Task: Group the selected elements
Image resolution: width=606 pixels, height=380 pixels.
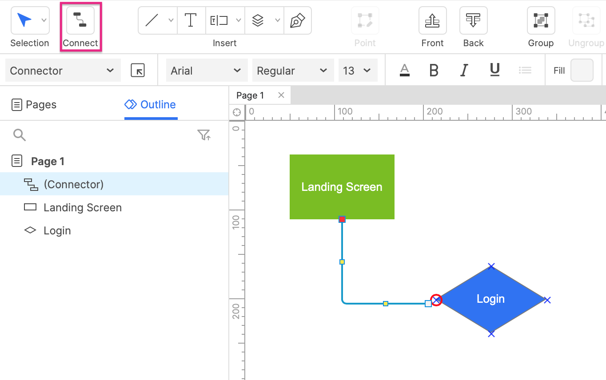Action: pyautogui.click(x=540, y=21)
